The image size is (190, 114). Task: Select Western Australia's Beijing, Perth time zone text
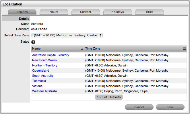(x=117, y=91)
